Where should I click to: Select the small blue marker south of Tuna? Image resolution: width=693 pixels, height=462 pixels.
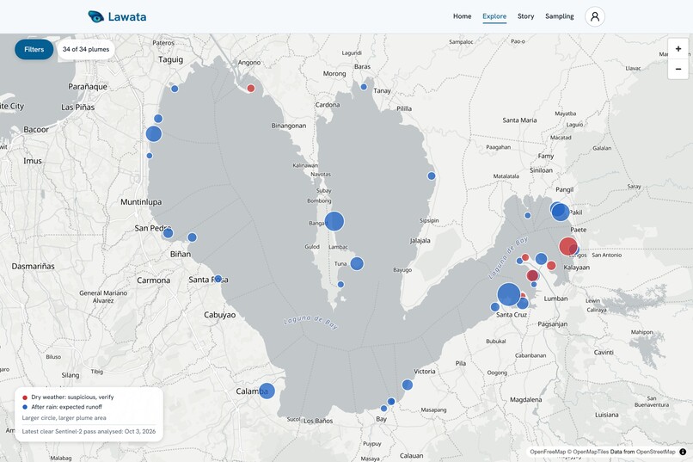click(340, 284)
